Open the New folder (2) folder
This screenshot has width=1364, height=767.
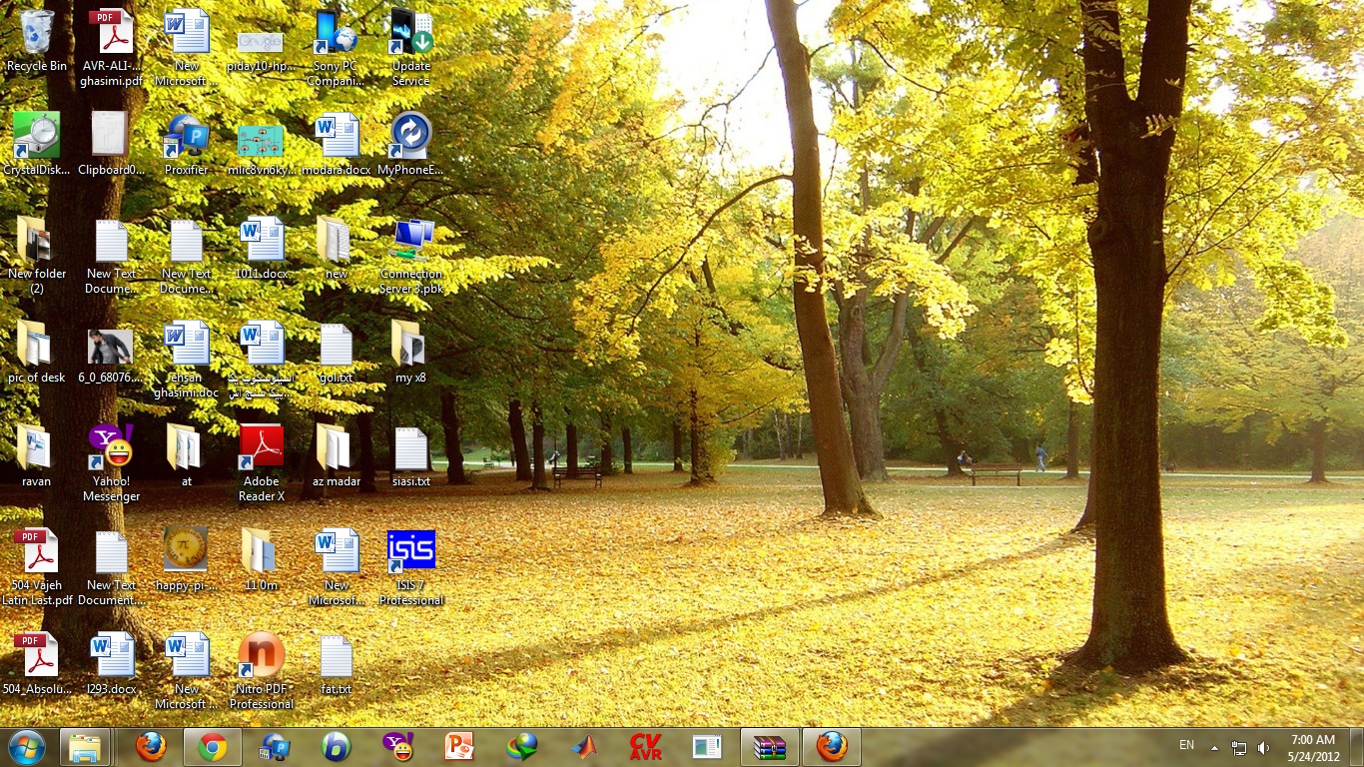37,256
